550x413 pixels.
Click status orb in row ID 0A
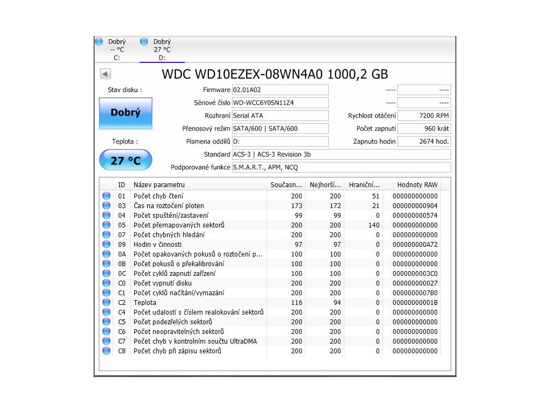pos(106,254)
